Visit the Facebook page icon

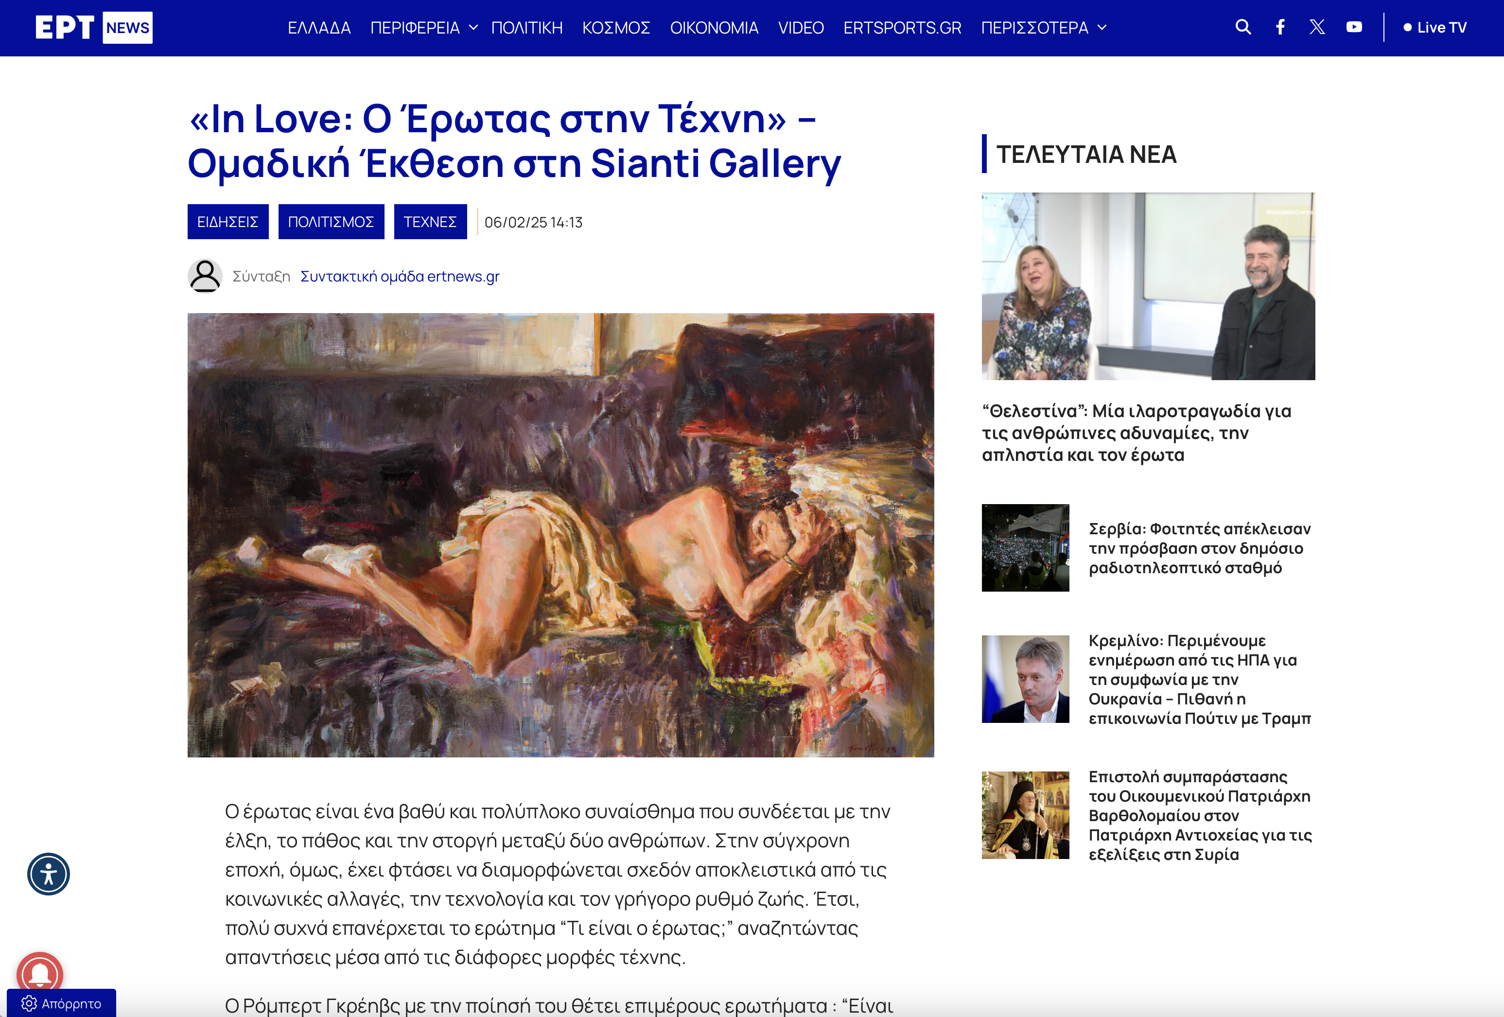1279,27
